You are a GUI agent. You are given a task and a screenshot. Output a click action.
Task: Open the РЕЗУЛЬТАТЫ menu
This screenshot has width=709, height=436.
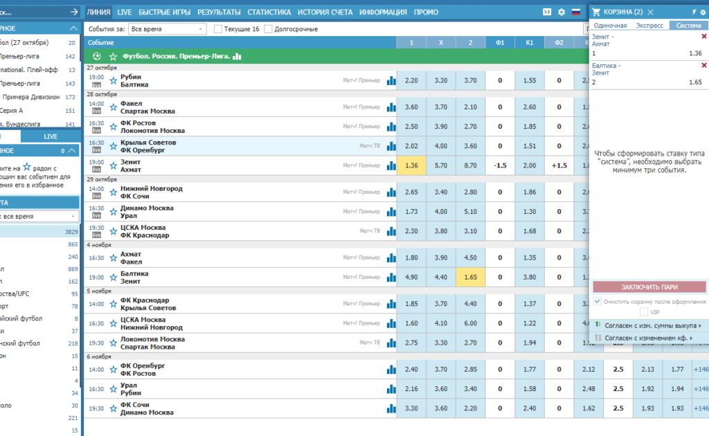(219, 12)
